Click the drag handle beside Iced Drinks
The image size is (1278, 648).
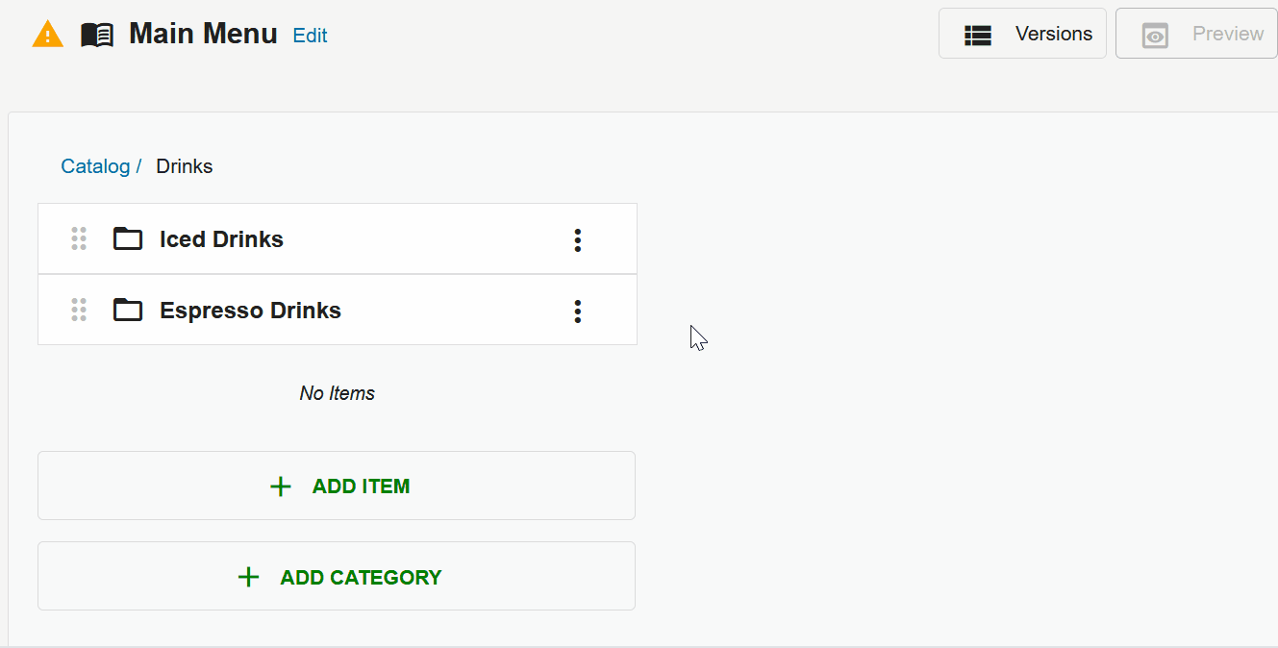(79, 238)
